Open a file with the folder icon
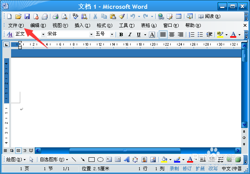The image size is (250, 174). tap(18, 16)
